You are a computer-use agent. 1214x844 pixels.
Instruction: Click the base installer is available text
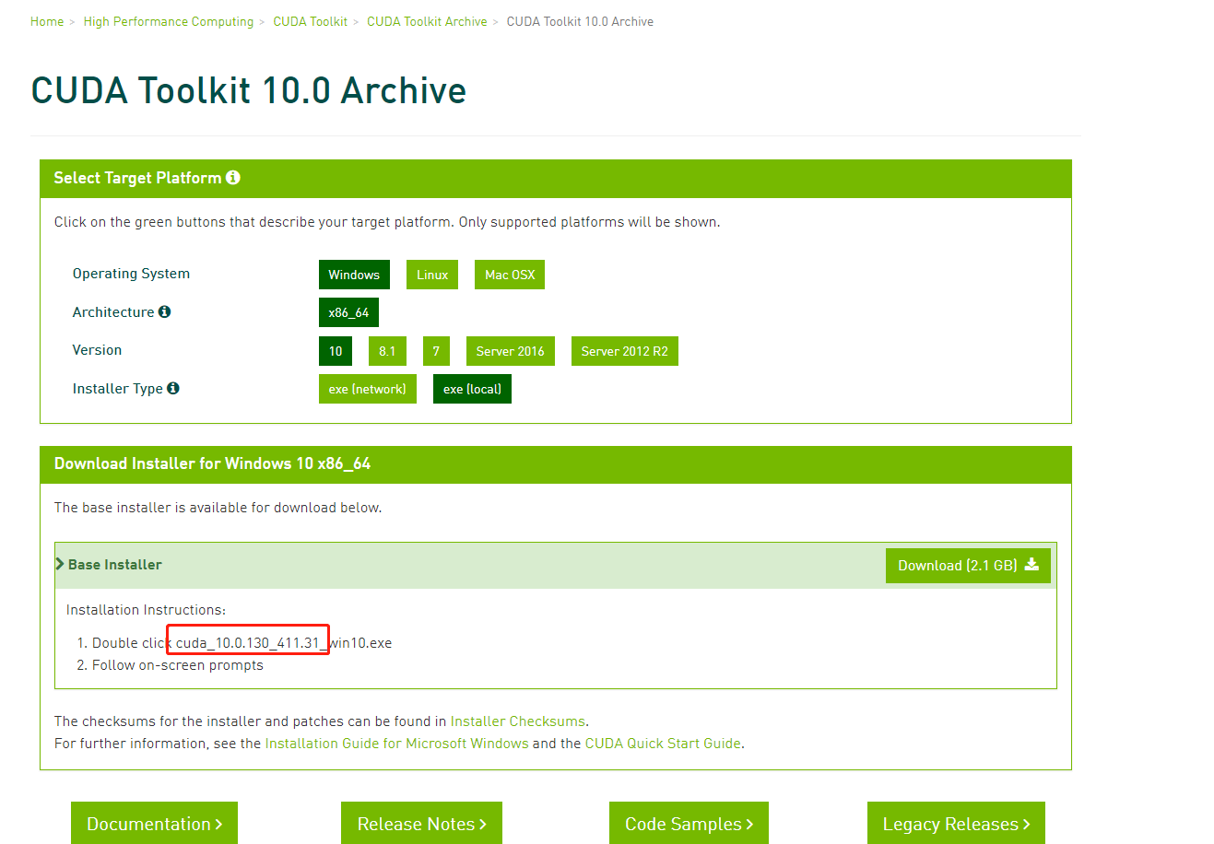(x=218, y=508)
